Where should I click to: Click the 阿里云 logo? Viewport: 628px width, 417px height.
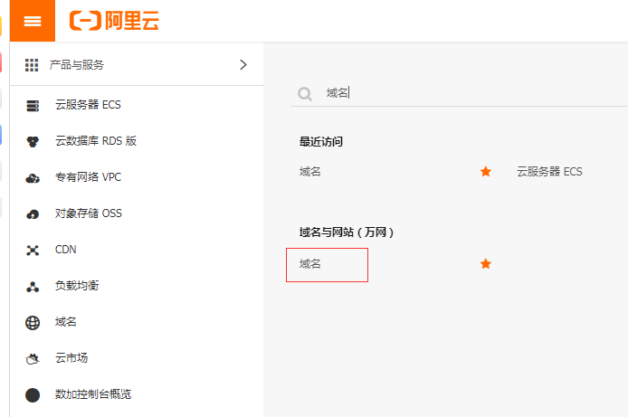(x=114, y=21)
